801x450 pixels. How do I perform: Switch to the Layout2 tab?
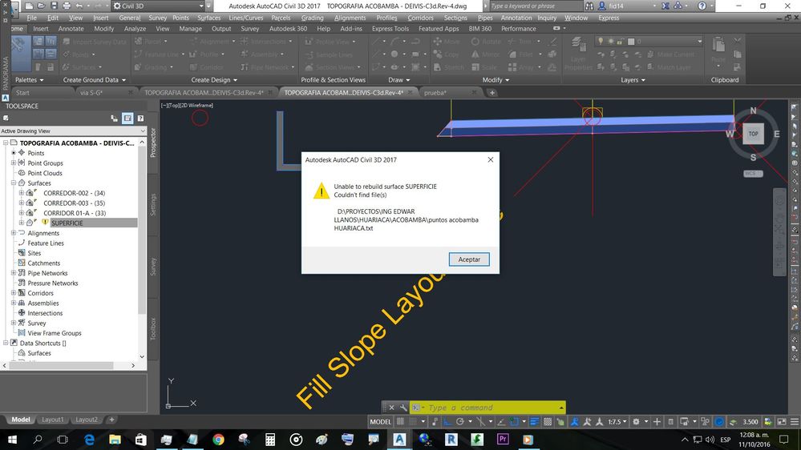[87, 420]
